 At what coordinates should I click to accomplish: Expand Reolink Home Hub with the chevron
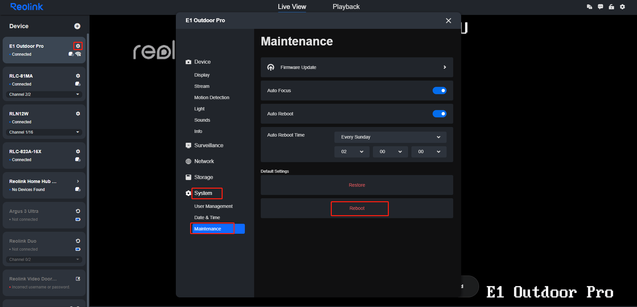click(78, 181)
